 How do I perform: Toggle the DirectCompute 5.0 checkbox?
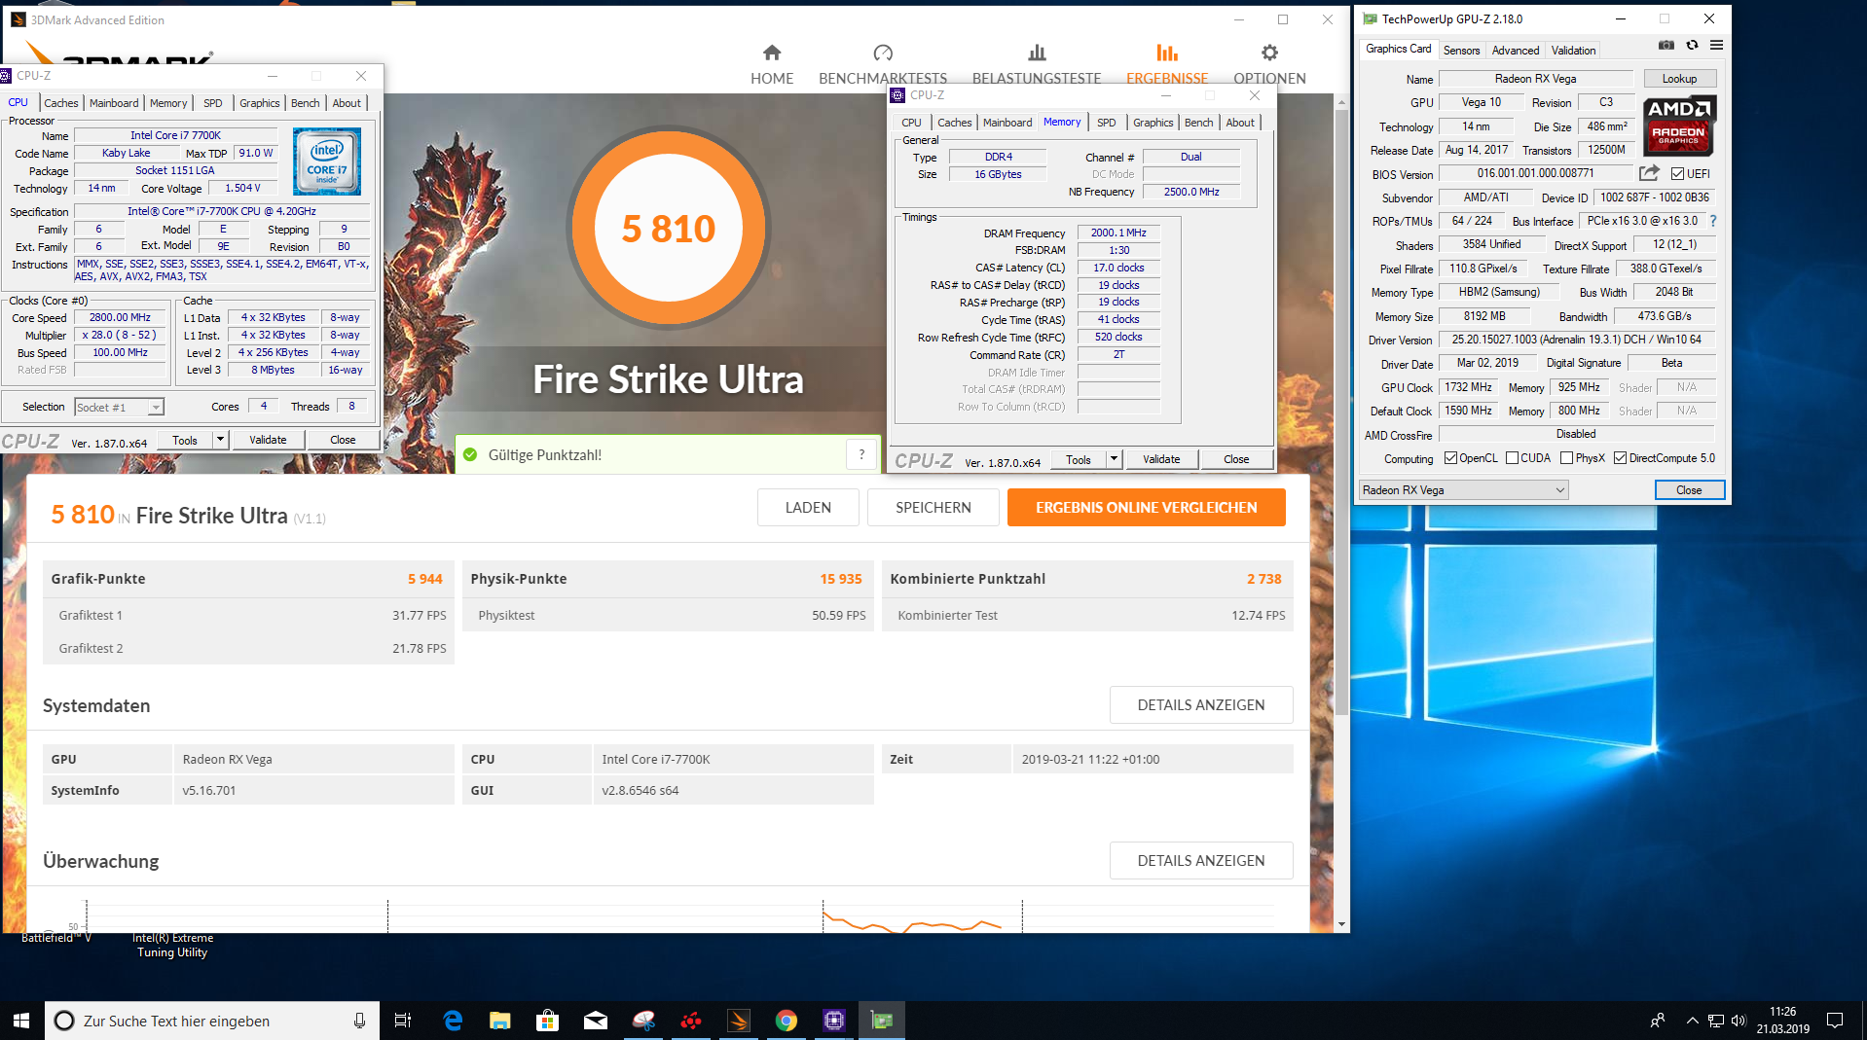click(1620, 458)
